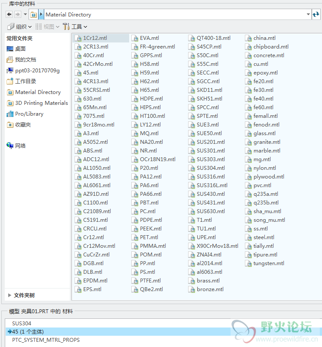Select file name steel.mtl
The height and width of the screenshot is (347, 322).
click(x=264, y=237)
